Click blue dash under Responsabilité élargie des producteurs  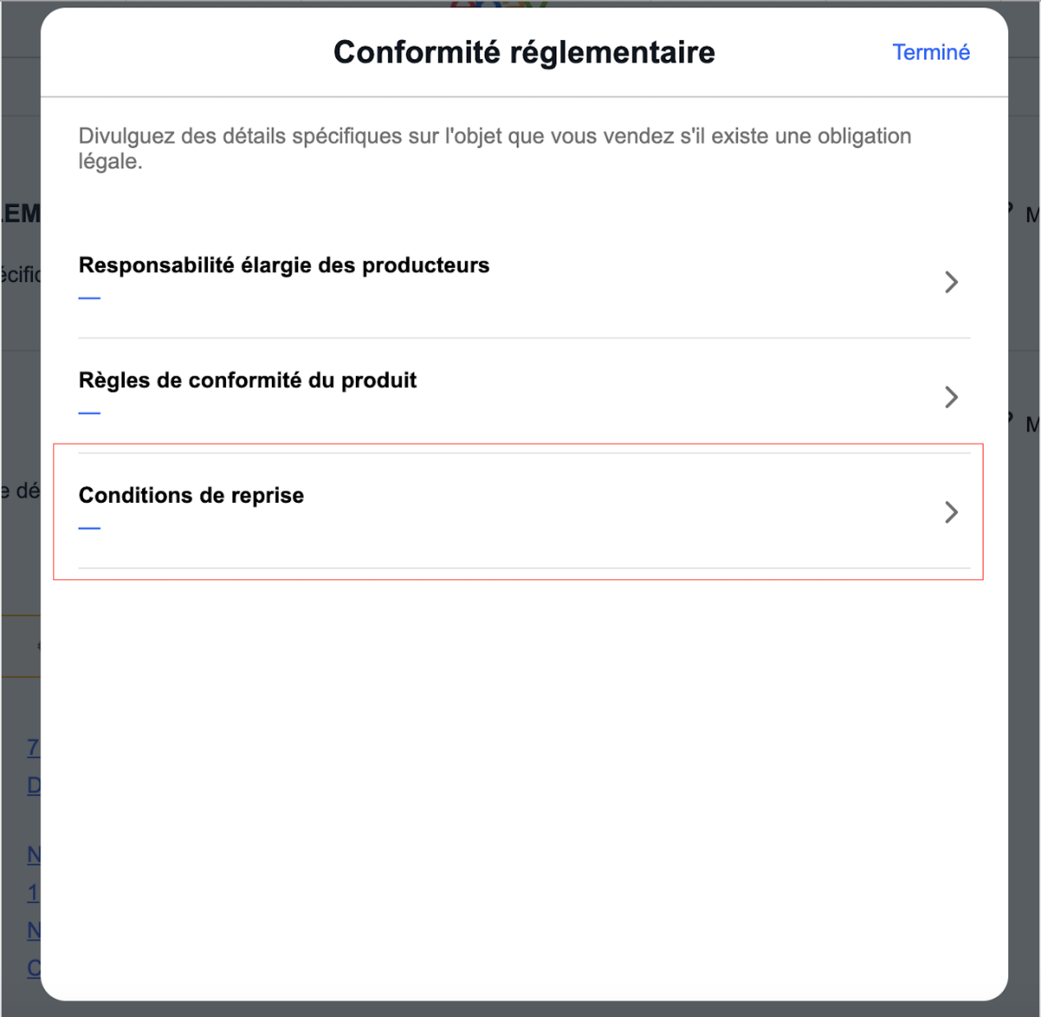click(x=90, y=298)
